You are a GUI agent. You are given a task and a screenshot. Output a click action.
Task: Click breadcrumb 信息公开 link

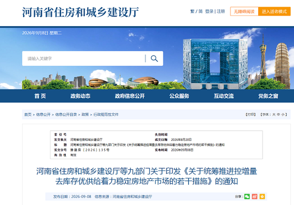(43, 114)
